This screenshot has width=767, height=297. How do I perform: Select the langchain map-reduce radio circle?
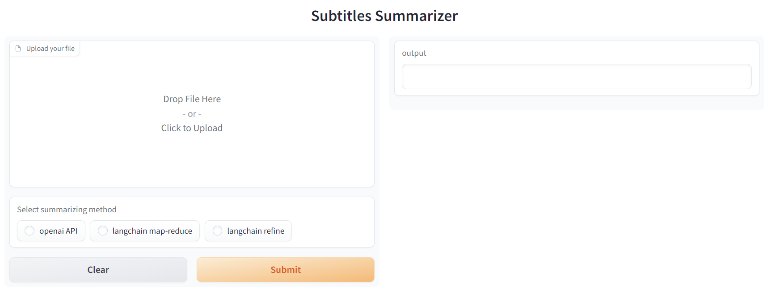103,231
